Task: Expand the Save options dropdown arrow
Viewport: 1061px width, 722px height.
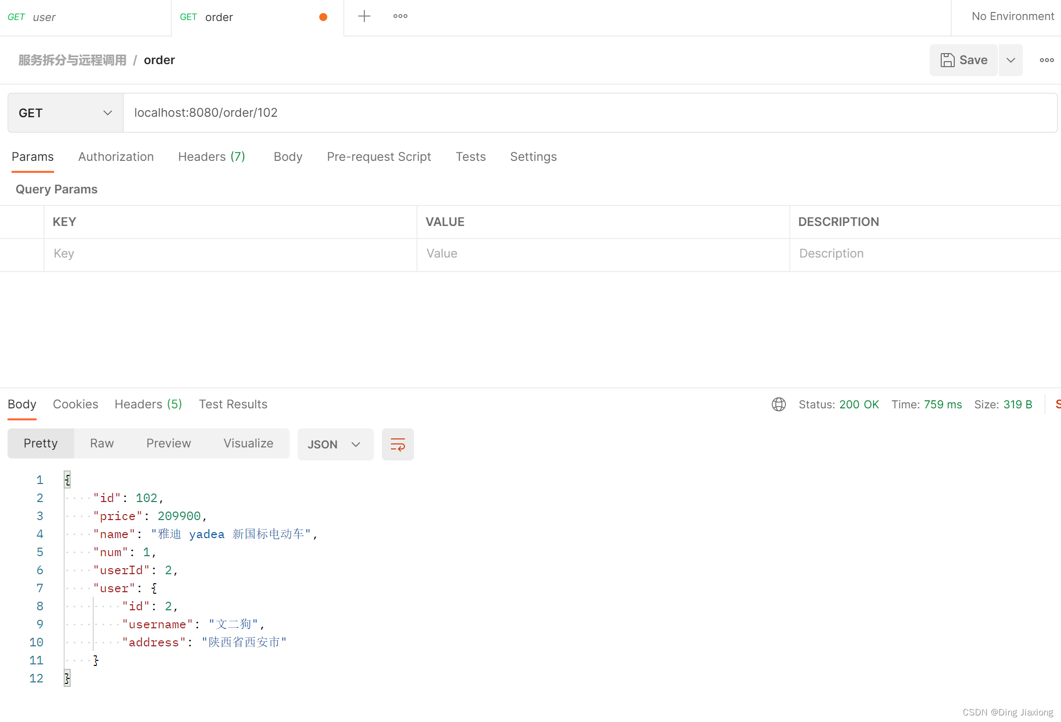Action: 1011,60
